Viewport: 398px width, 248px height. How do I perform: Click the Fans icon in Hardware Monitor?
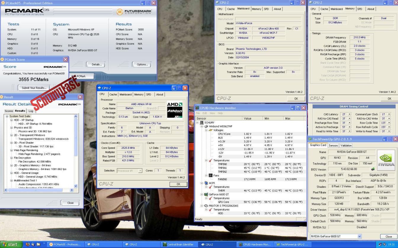pyautogui.click(x=211, y=175)
